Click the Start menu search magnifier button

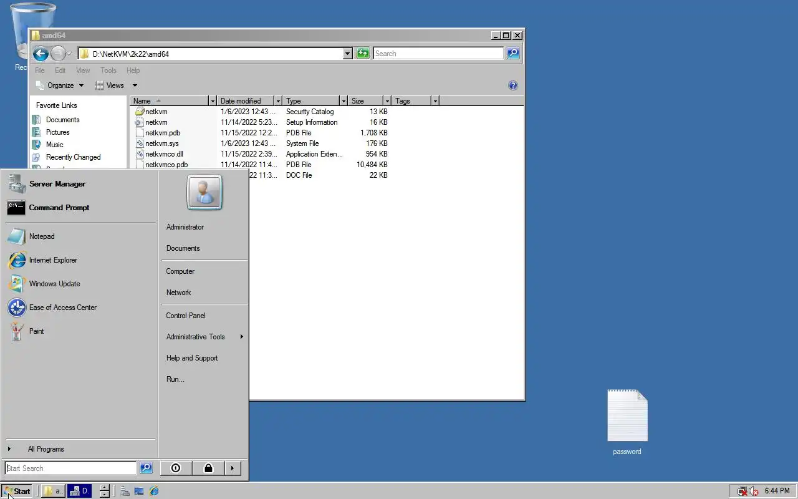[x=145, y=468]
